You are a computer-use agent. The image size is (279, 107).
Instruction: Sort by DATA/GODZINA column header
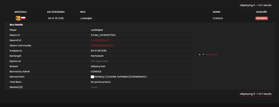click(x=56, y=12)
